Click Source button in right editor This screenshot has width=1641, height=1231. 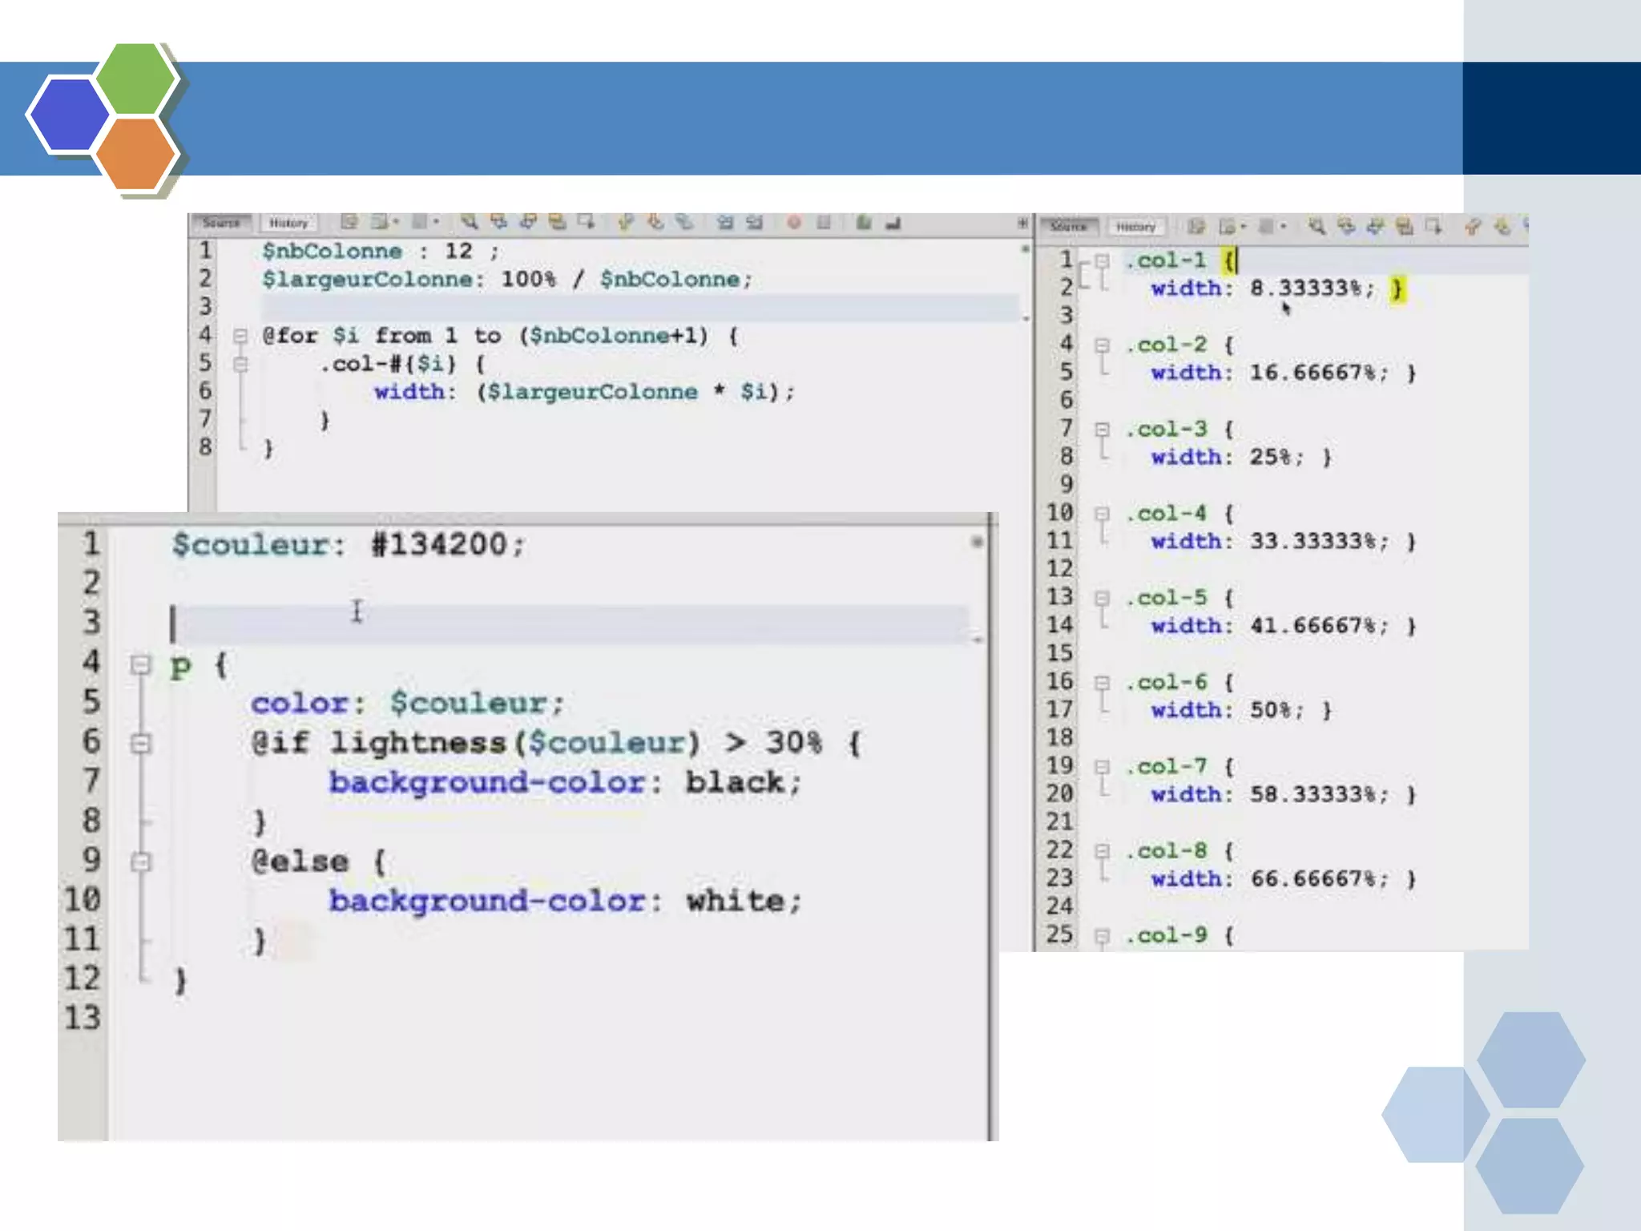pyautogui.click(x=1068, y=227)
